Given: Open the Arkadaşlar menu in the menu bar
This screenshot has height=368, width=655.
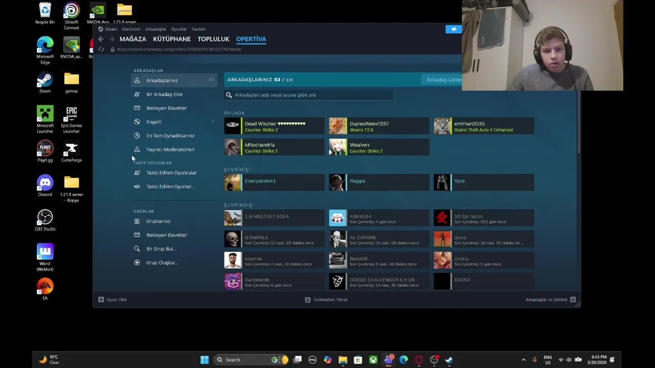Looking at the screenshot, I should 156,29.
